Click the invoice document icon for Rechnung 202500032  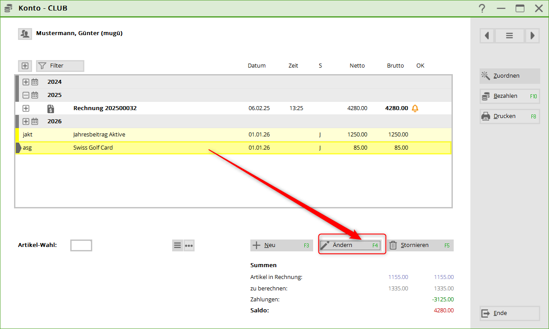pyautogui.click(x=51, y=108)
